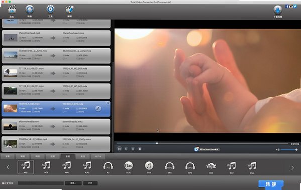Click the currently active audio format tab
This screenshot has width=301, height=190.
[x=68, y=156]
